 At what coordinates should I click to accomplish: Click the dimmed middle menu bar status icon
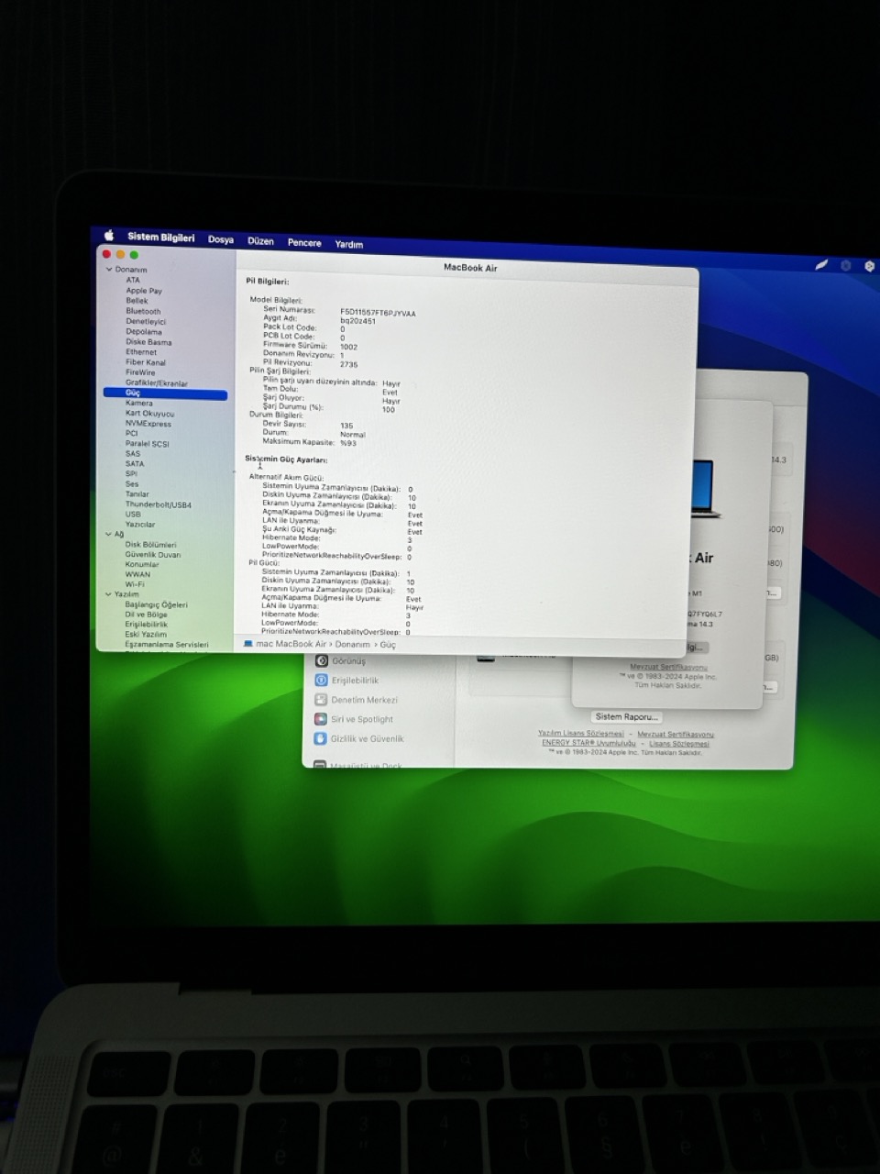click(845, 265)
